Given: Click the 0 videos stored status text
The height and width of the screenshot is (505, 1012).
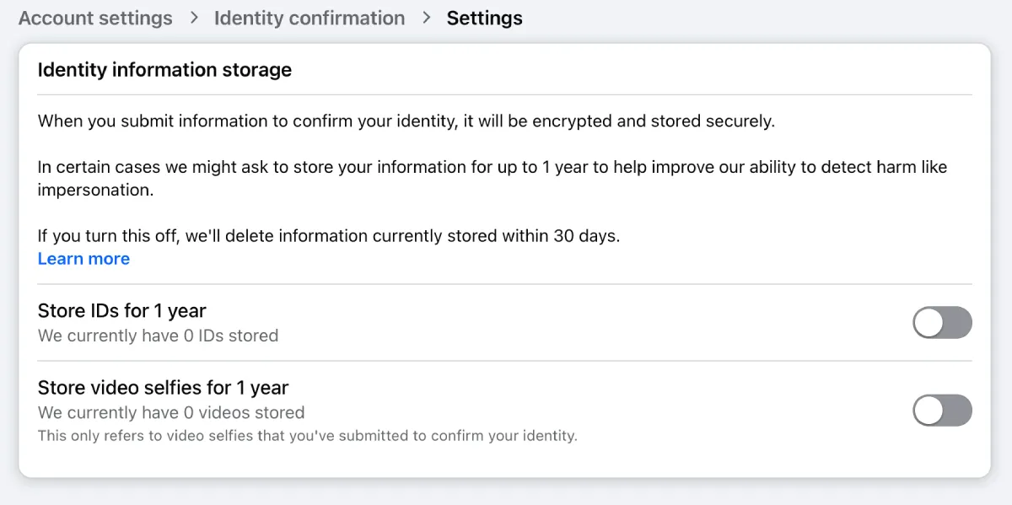Looking at the screenshot, I should (171, 413).
